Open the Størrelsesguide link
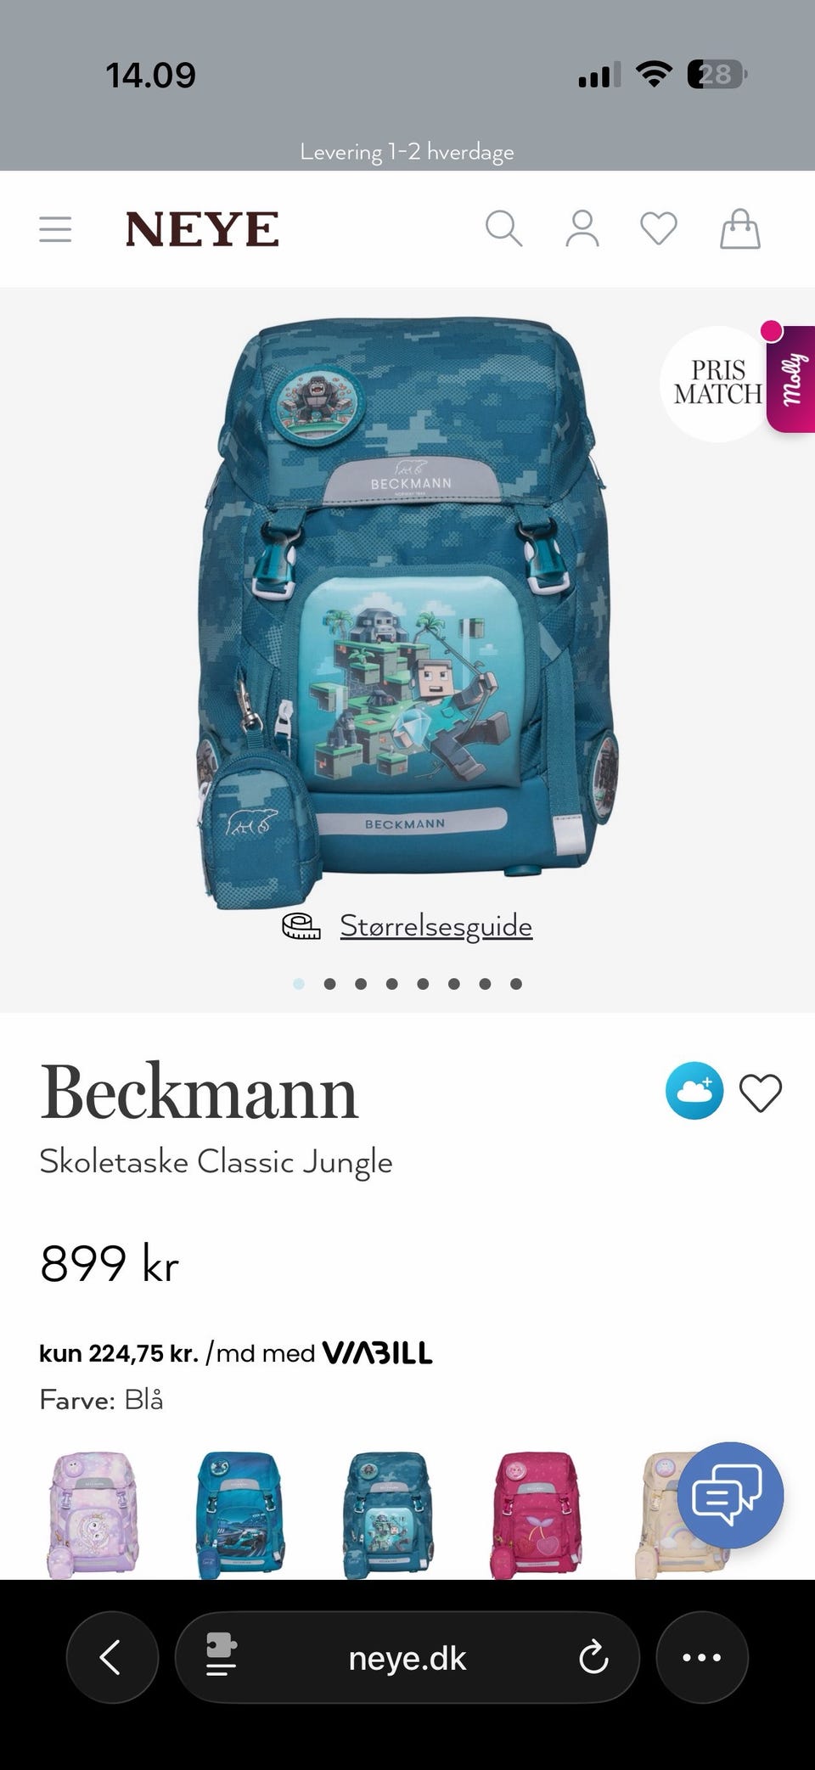Viewport: 815px width, 1770px height. (436, 925)
